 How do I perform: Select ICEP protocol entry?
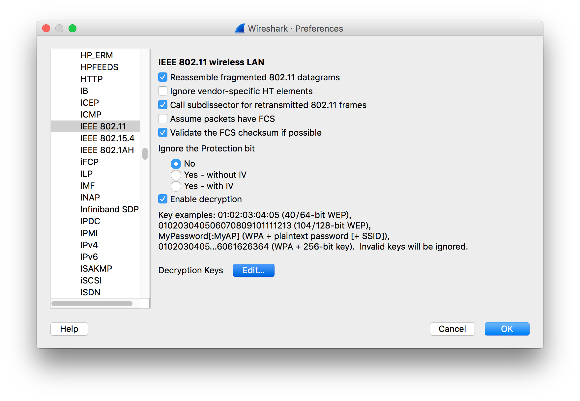tap(95, 103)
